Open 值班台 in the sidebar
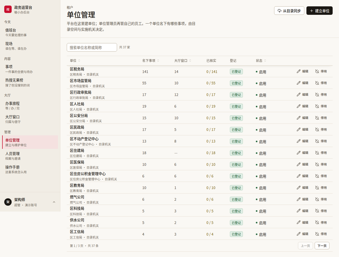 pyautogui.click(x=30, y=32)
